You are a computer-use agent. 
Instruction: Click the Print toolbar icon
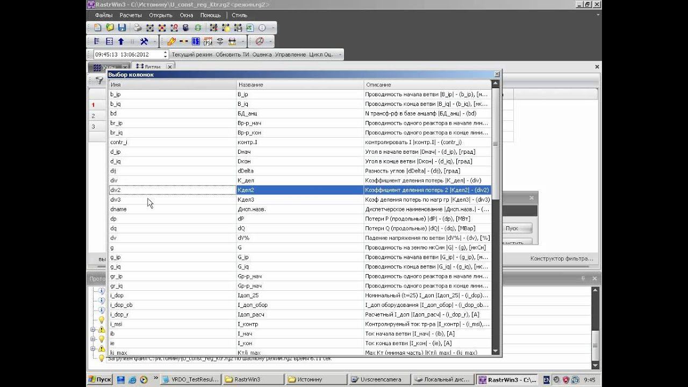138,27
